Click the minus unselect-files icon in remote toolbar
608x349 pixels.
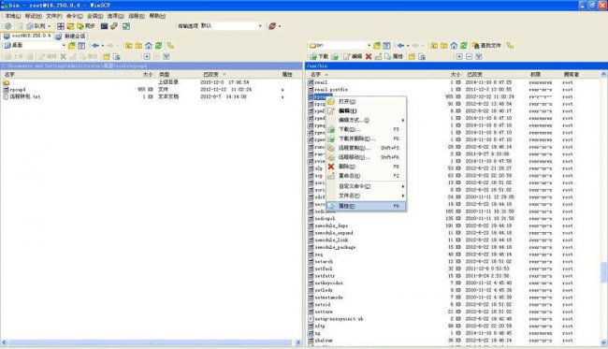pyautogui.click(x=469, y=57)
